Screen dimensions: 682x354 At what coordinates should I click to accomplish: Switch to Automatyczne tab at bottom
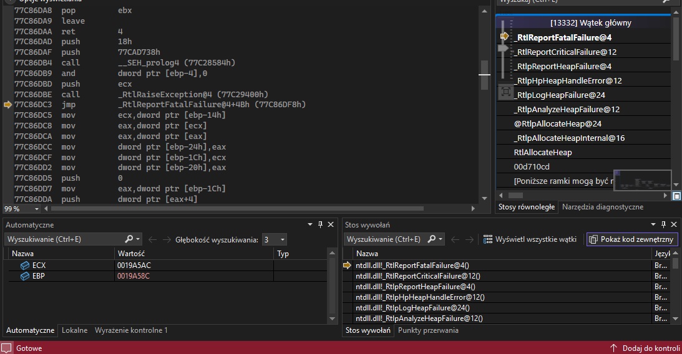pyautogui.click(x=30, y=330)
